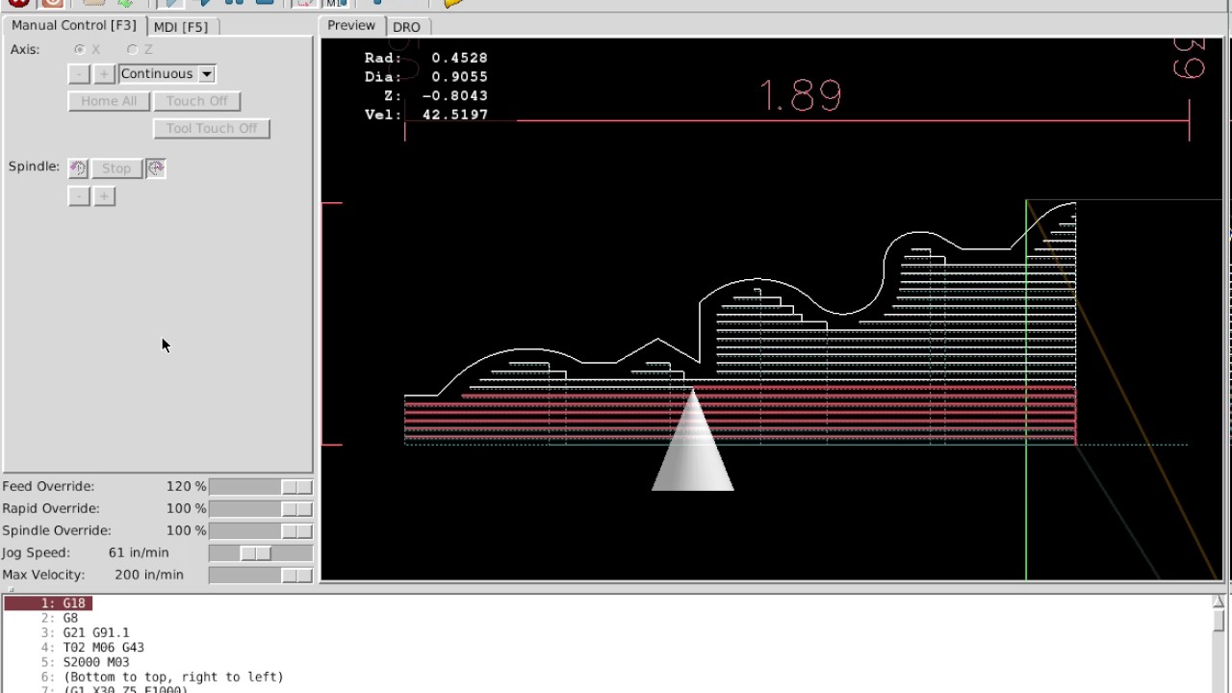This screenshot has width=1232, height=693.
Task: Click the jog plus button beside Continuous
Action: point(104,74)
